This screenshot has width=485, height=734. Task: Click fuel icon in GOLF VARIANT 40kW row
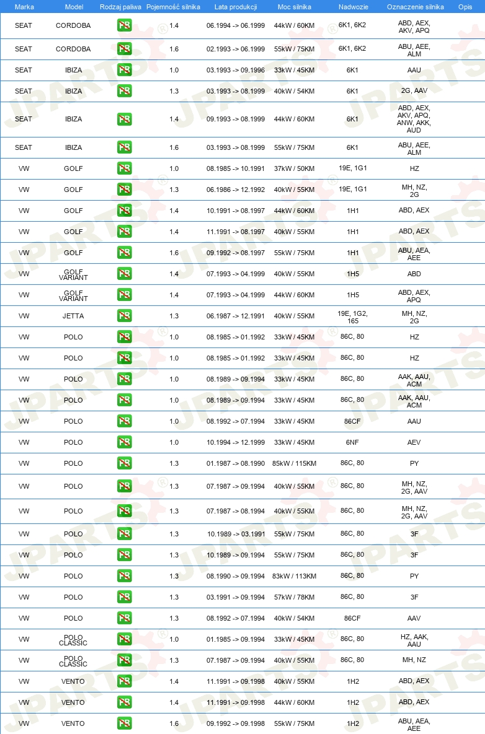coord(124,273)
